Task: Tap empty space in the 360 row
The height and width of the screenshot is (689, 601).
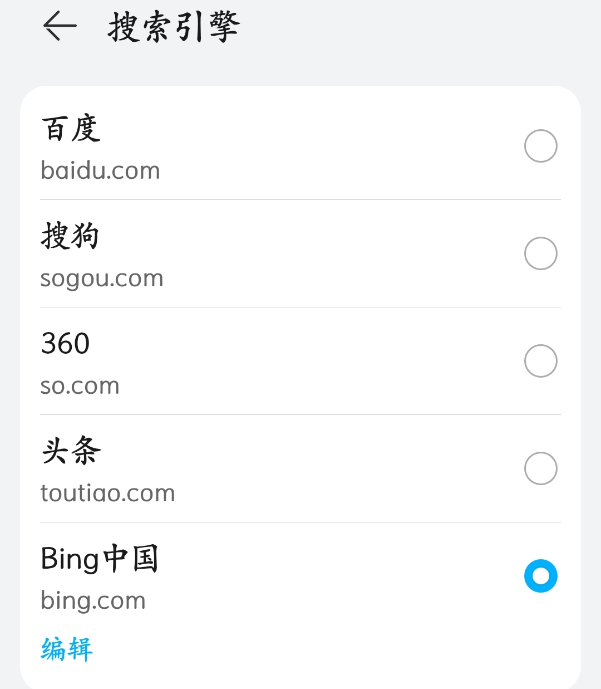Action: [323, 361]
